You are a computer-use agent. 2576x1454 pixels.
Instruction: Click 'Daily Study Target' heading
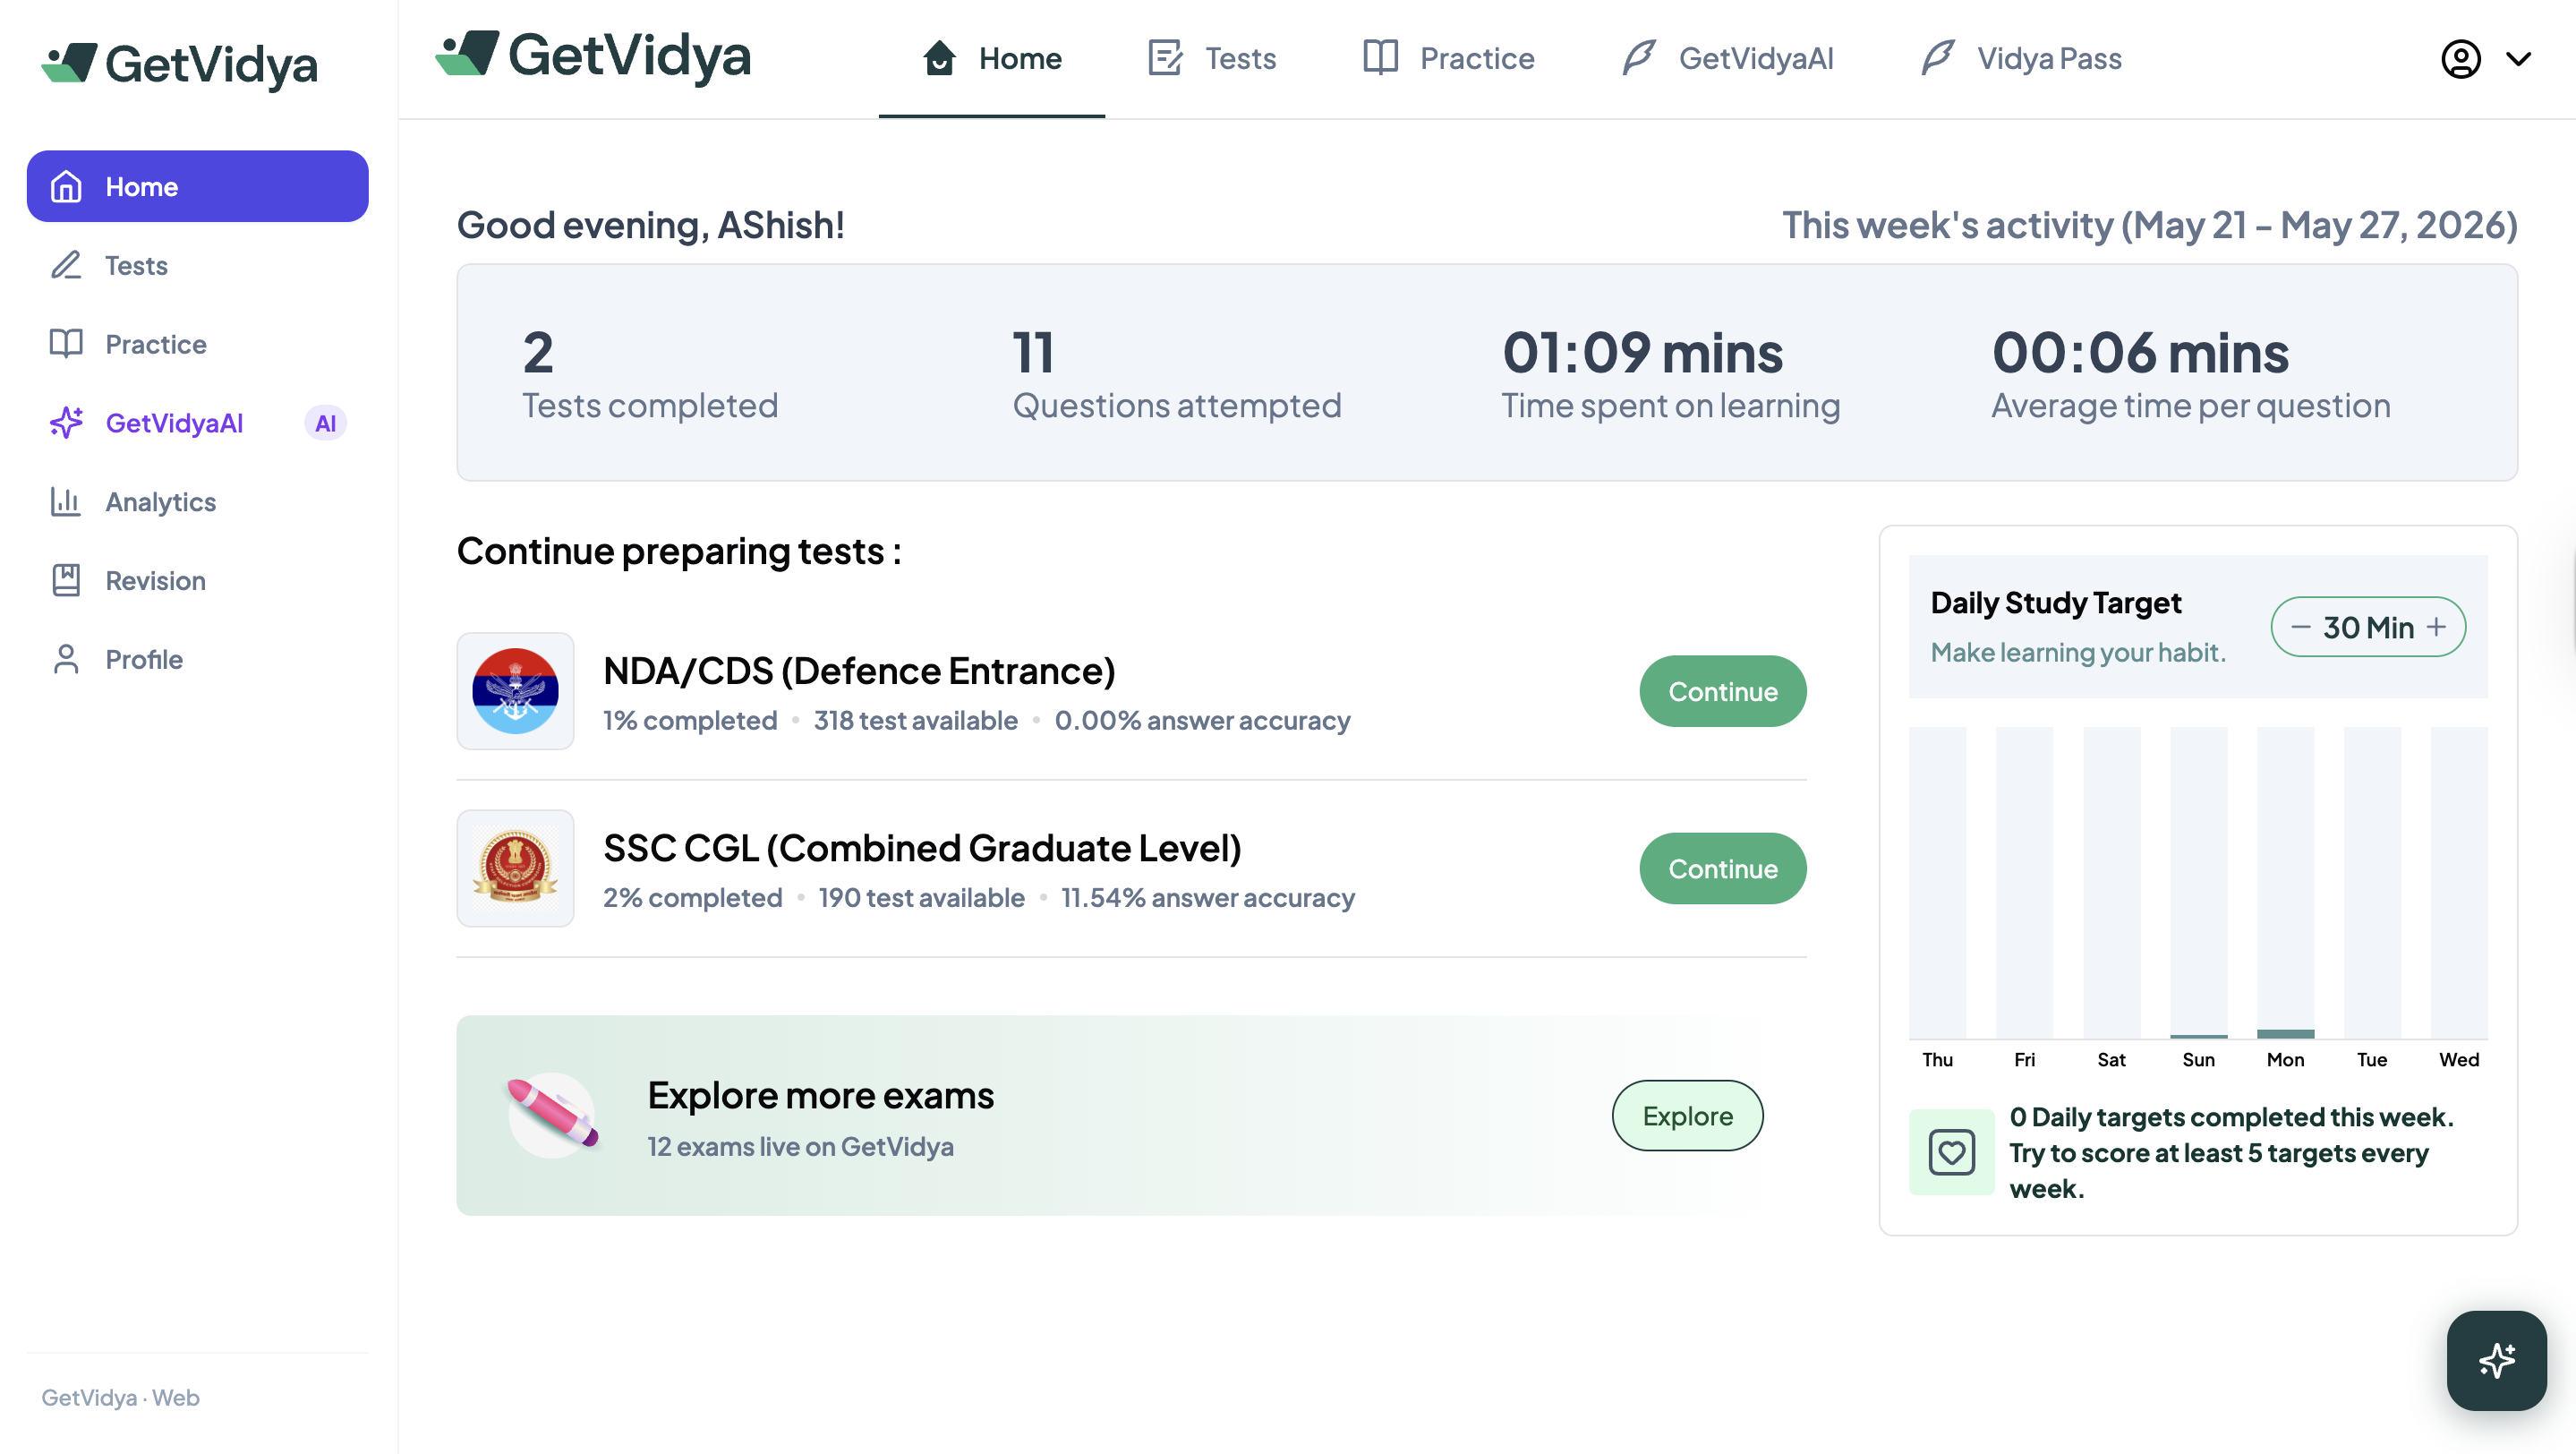click(x=2055, y=603)
